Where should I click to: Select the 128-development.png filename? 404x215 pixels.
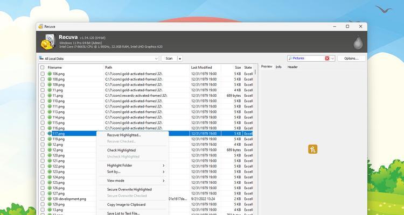pyautogui.click(x=69, y=199)
